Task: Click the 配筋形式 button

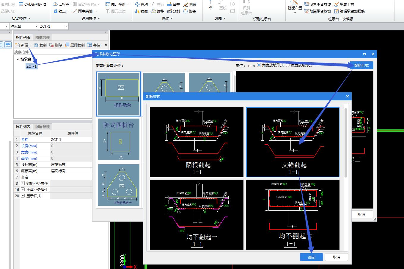Action: pos(361,65)
